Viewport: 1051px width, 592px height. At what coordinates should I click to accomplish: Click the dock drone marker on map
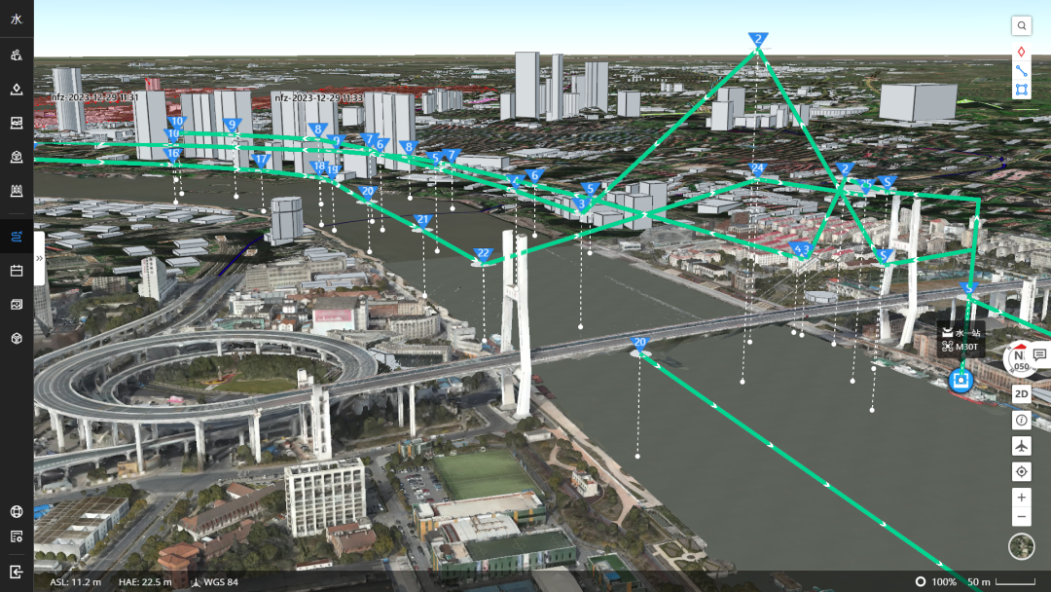point(961,380)
